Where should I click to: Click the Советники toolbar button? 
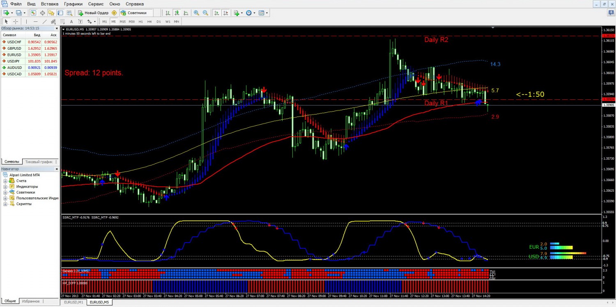(136, 13)
